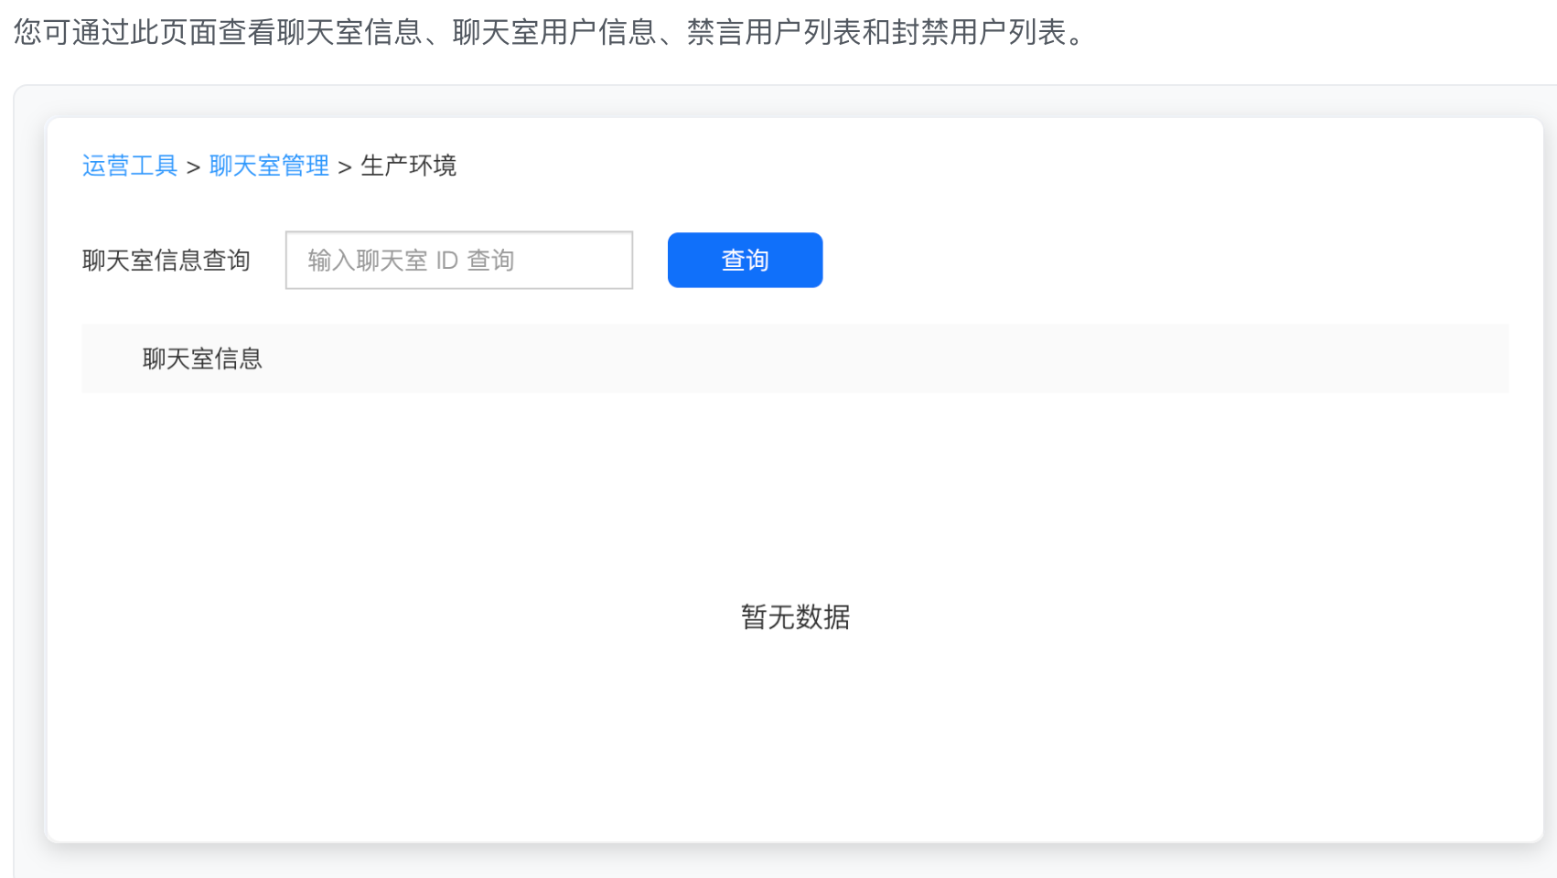
Task: Focus the 输入聊天室 ID 查询 input field
Action: [458, 261]
